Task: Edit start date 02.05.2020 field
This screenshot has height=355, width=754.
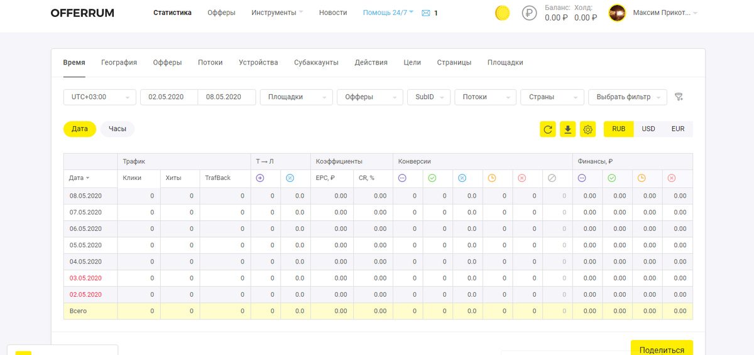Action: point(169,97)
